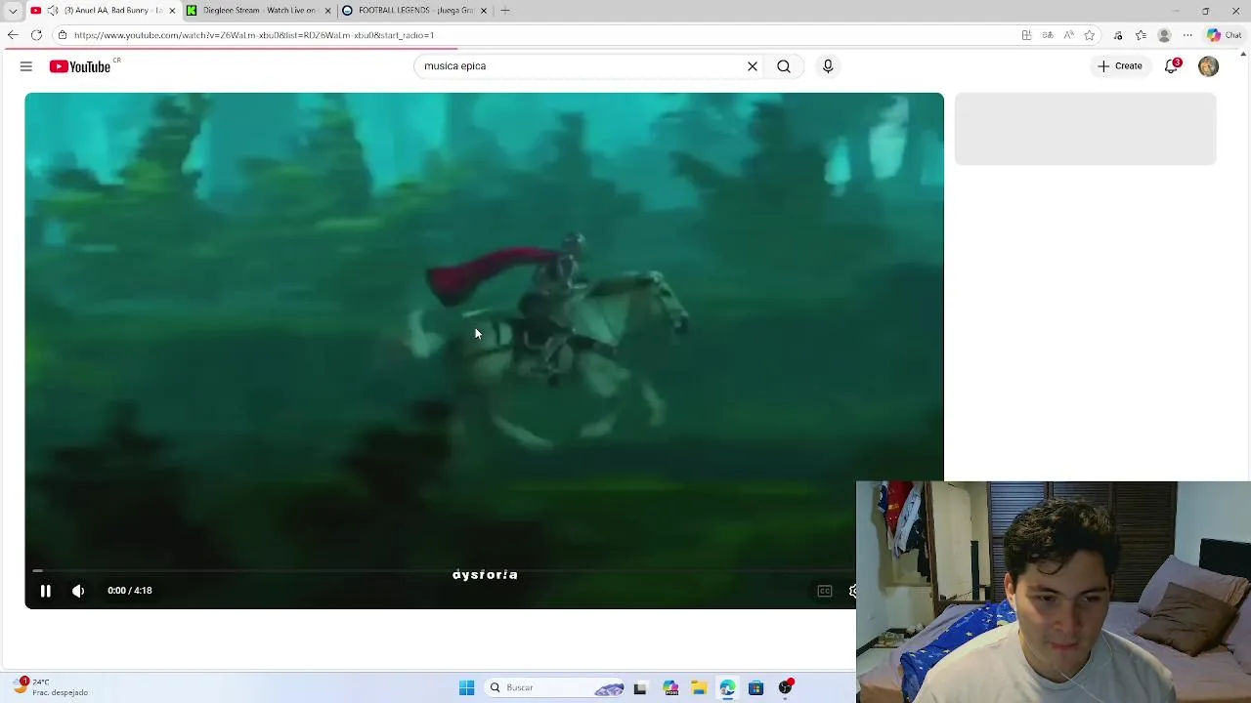Screen dimensions: 1251x703
Task: Reload the page
Action: tap(36, 35)
